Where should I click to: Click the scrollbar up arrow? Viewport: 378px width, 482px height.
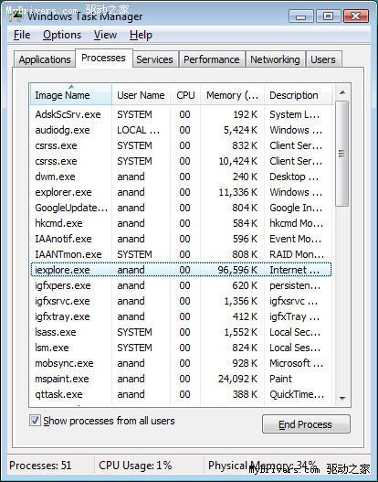(x=342, y=92)
